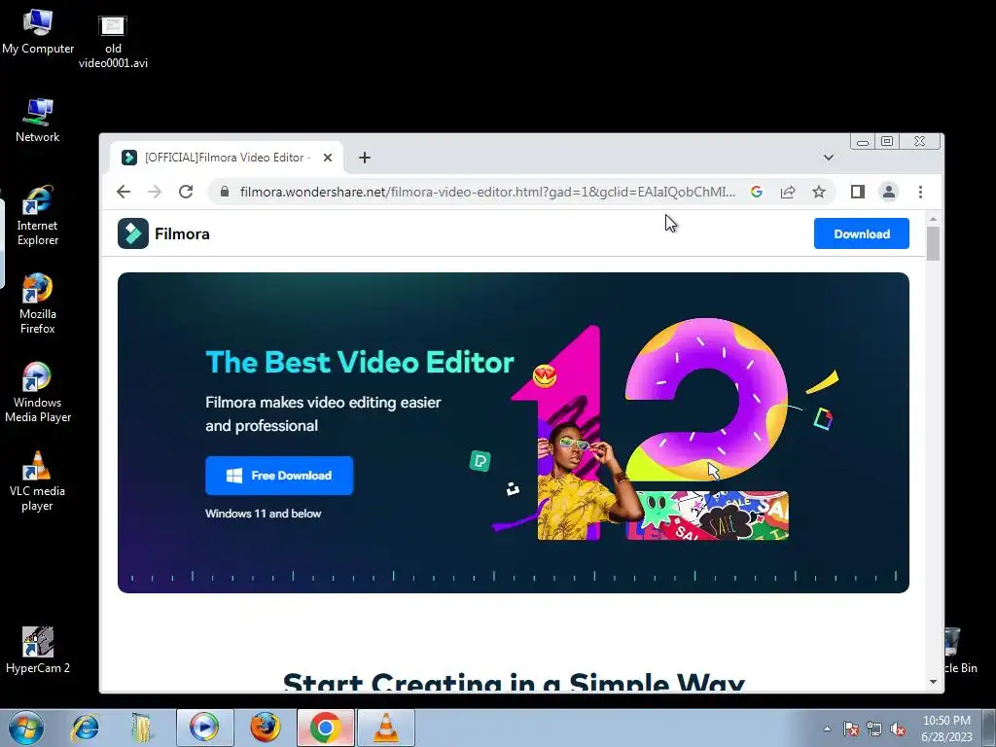The image size is (996, 747).
Task: Click Firefox taskbar icon
Action: coord(265,728)
